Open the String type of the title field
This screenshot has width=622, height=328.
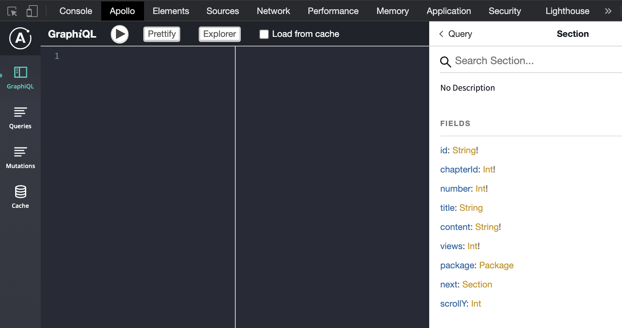[x=471, y=208]
